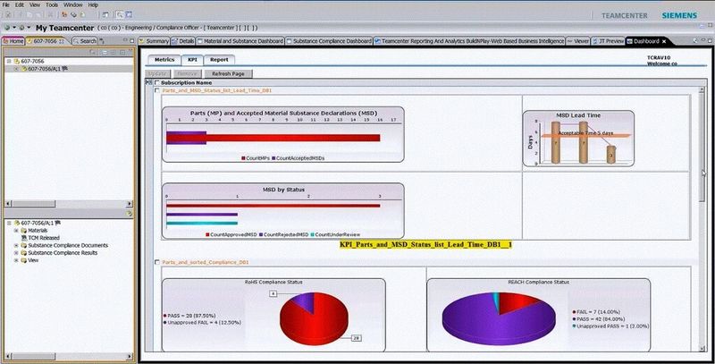
Task: Click the MSD by Status chart
Action: click(x=282, y=211)
